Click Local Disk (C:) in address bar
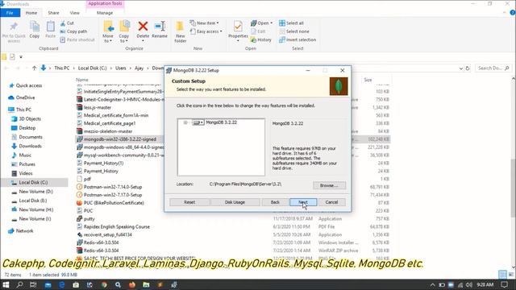Viewport: 516px width, 290px height. [93, 68]
